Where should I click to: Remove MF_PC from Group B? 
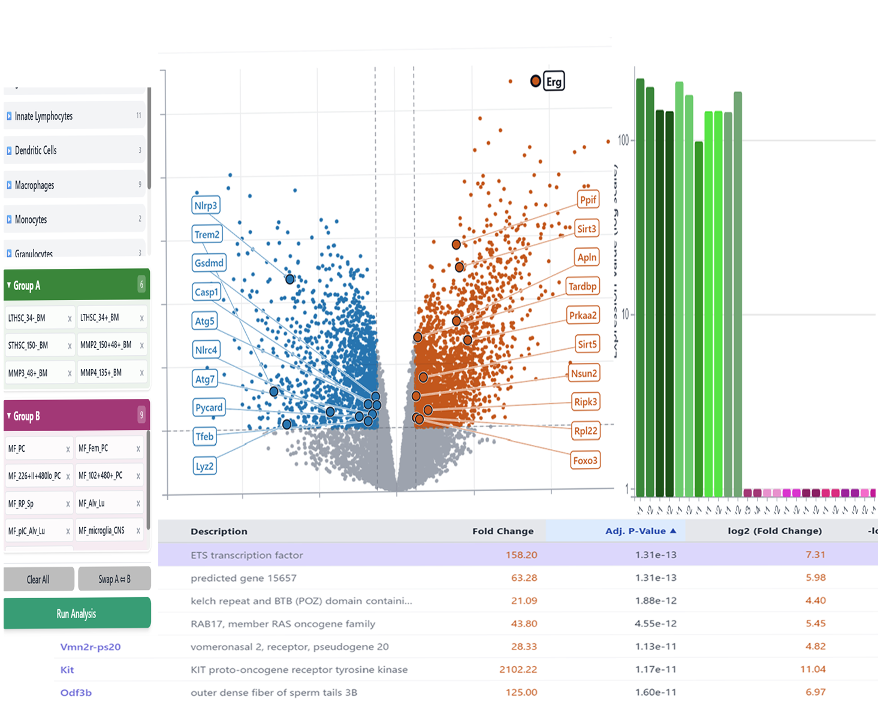68,449
